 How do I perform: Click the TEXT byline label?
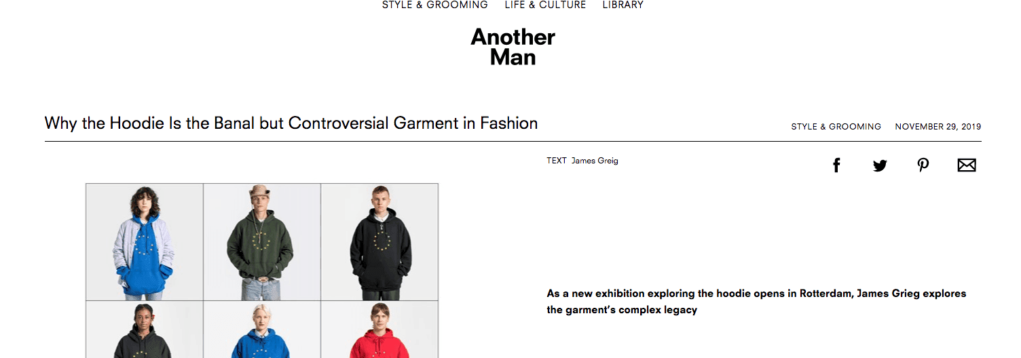[557, 161]
